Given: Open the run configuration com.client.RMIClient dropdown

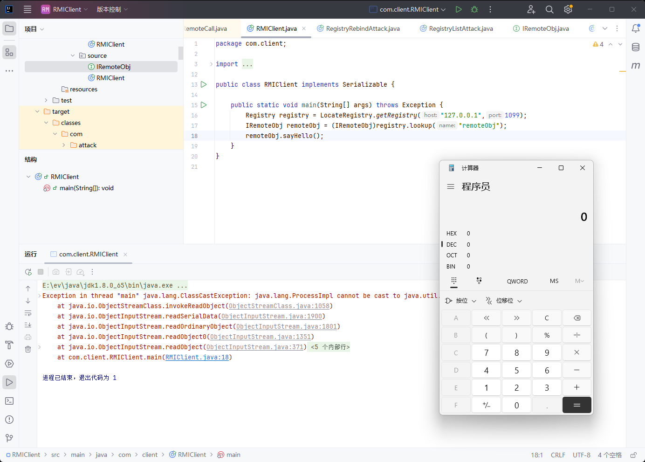Looking at the screenshot, I should pos(408,9).
